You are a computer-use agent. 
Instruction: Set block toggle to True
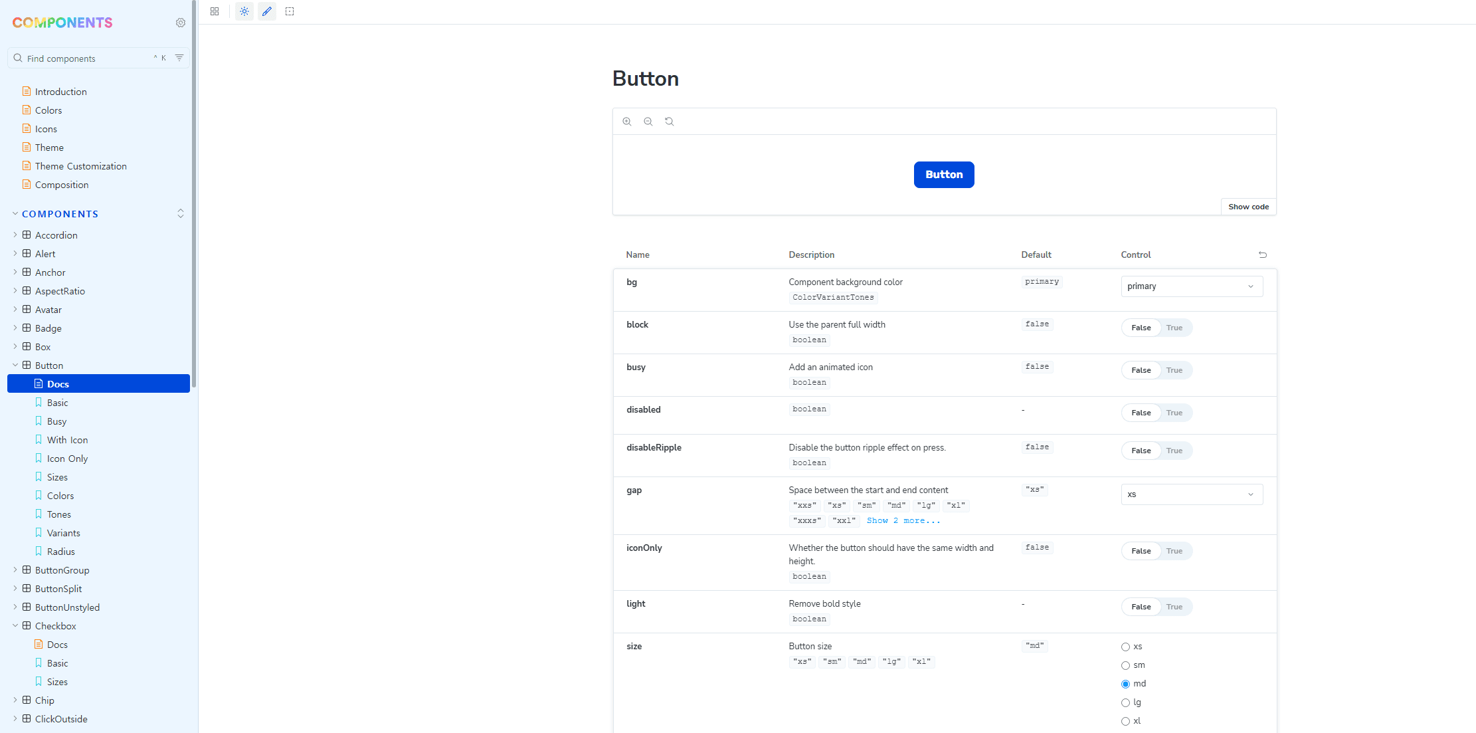click(x=1174, y=328)
